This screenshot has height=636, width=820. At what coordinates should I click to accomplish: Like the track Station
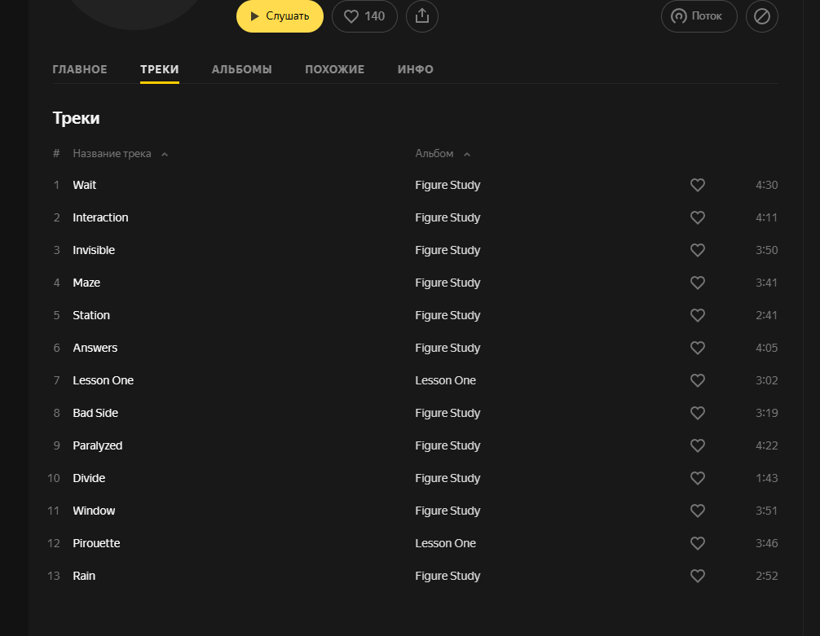698,315
